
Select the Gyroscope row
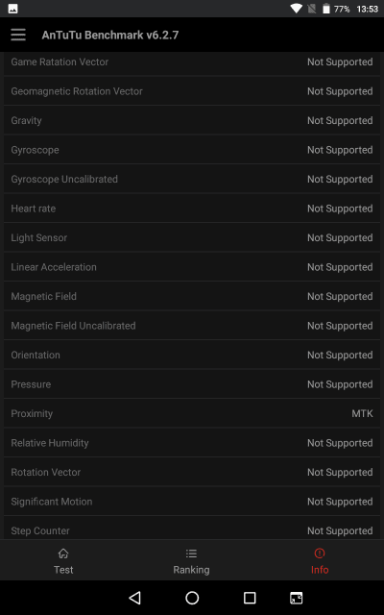[192, 150]
